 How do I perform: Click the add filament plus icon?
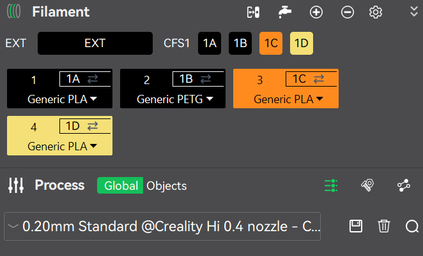[x=316, y=12]
